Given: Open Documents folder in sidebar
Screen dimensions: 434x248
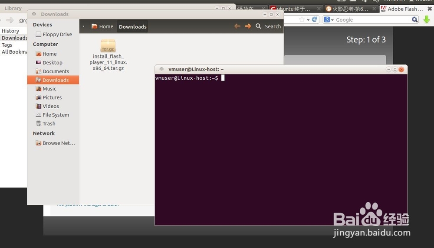Looking at the screenshot, I should click(x=53, y=71).
